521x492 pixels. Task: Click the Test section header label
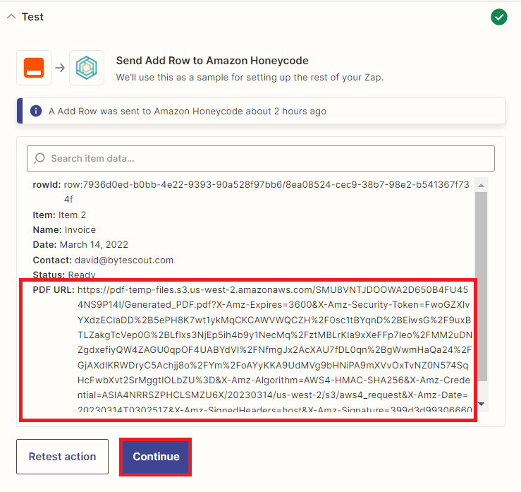(32, 17)
